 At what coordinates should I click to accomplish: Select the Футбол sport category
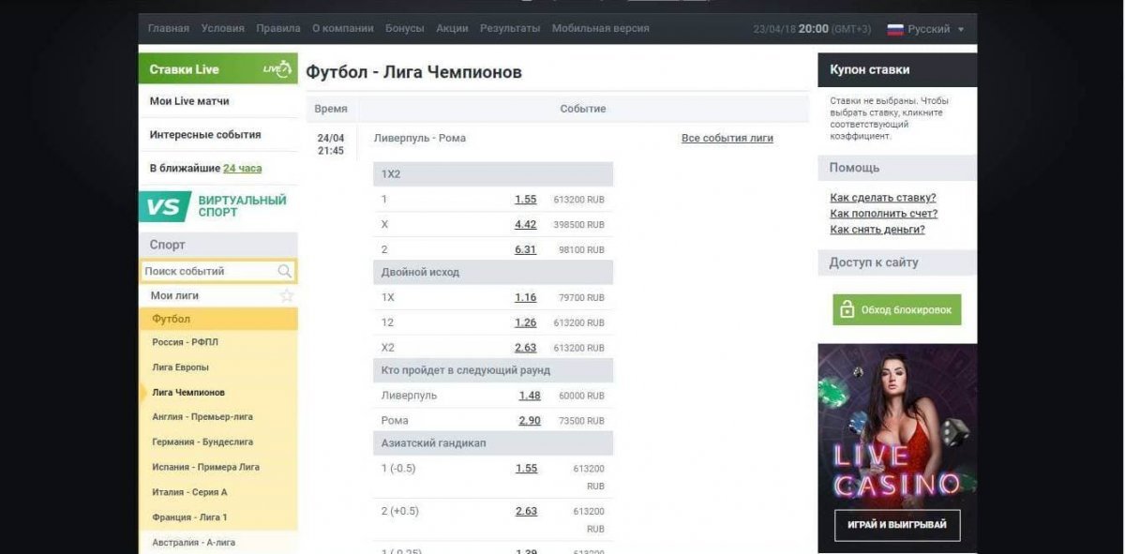[218, 319]
